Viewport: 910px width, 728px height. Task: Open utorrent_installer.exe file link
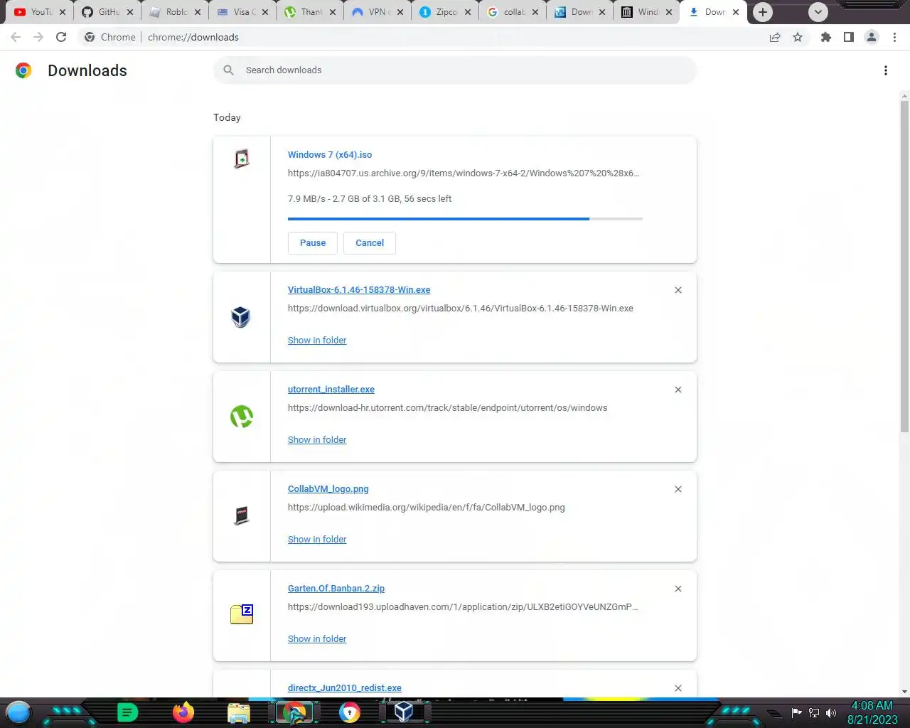tap(331, 389)
